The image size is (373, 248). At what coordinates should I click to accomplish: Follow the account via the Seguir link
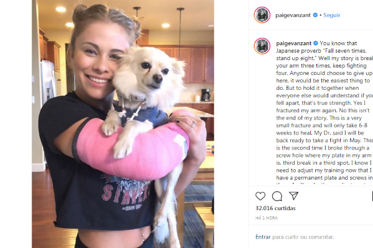331,15
